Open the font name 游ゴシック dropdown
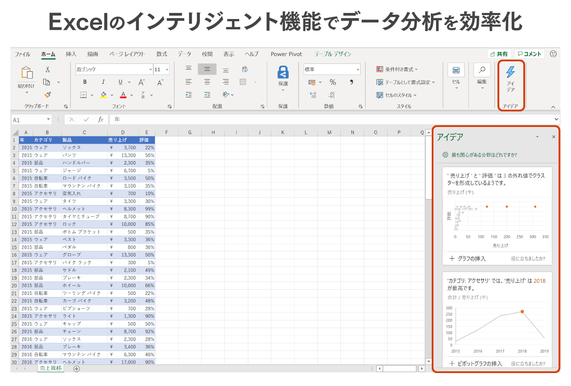 point(151,69)
